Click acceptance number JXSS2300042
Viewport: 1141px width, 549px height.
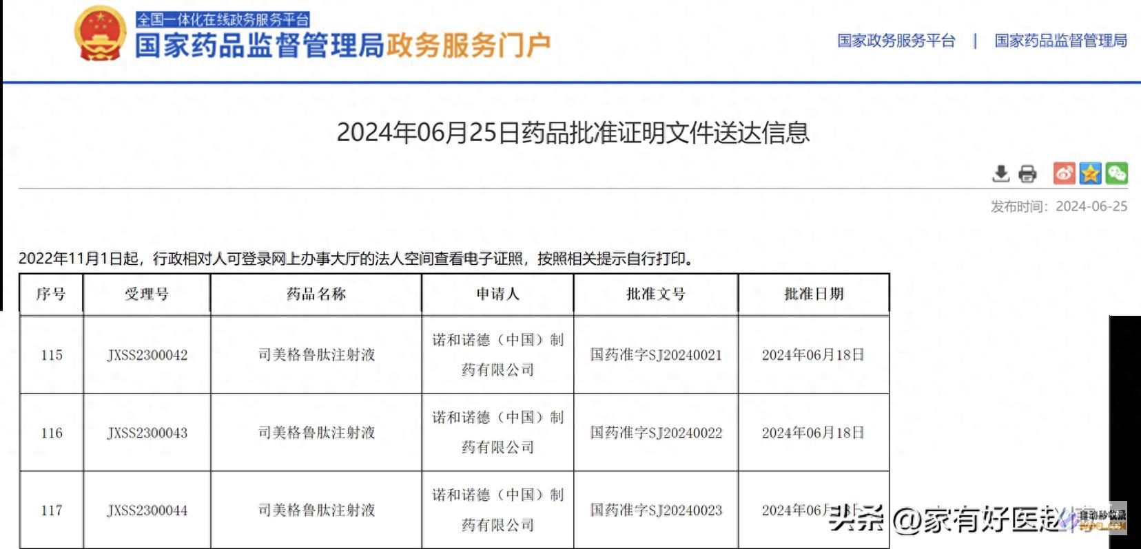click(x=147, y=355)
